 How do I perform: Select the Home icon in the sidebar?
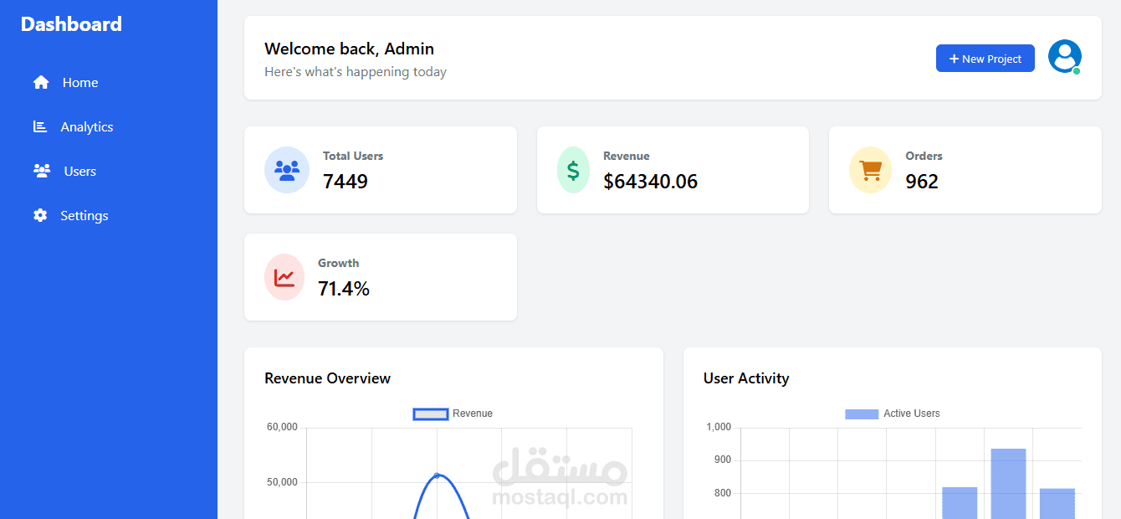pos(40,82)
